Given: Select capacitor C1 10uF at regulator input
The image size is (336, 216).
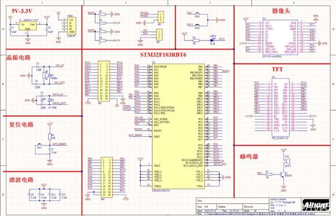Looking at the screenshot, I should click(x=10, y=29).
